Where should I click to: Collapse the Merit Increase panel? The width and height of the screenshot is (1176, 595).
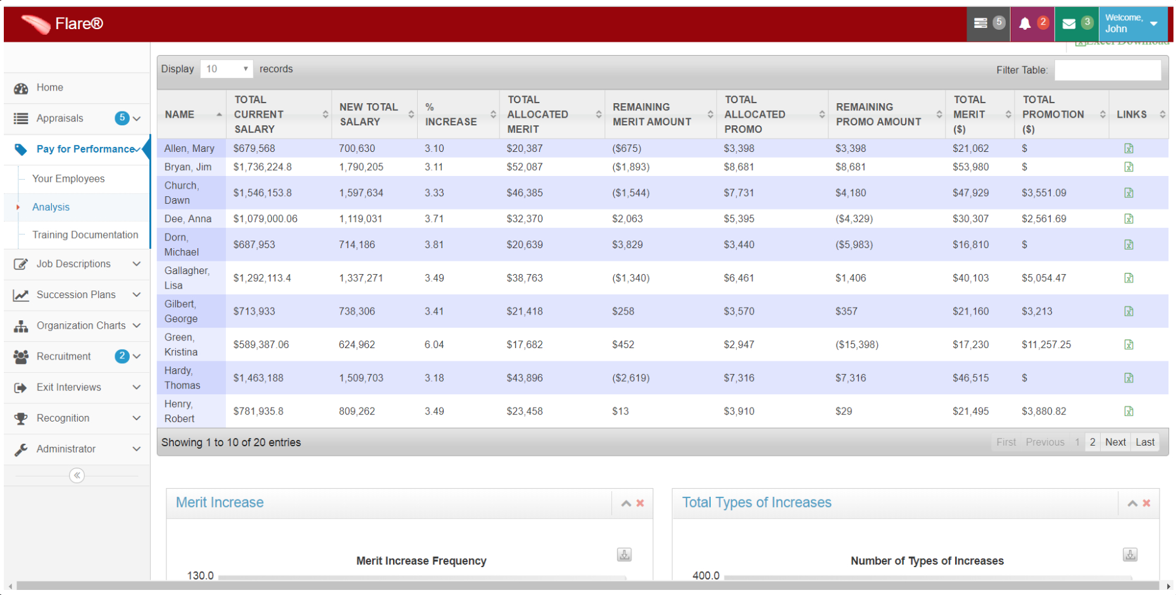(x=626, y=503)
